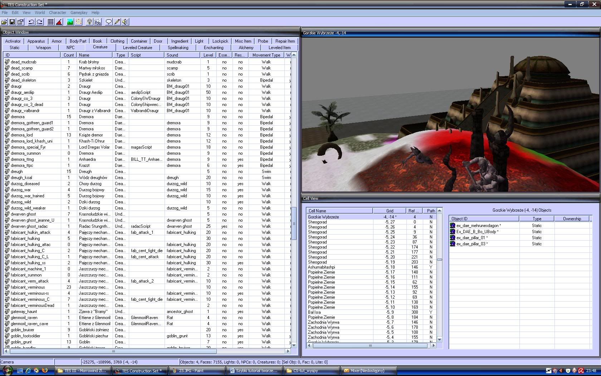
Task: Launch Internet Explorer from quick launch
Action: (28, 371)
